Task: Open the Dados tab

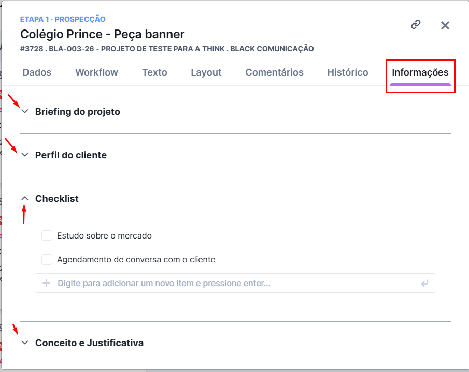Action: coord(37,72)
